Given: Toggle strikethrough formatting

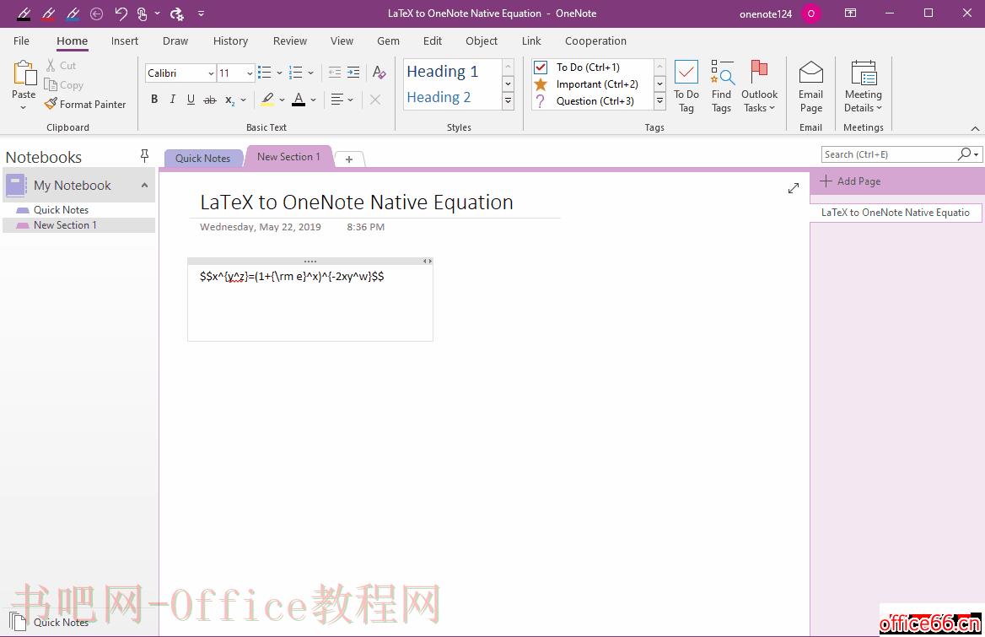Looking at the screenshot, I should [x=210, y=100].
